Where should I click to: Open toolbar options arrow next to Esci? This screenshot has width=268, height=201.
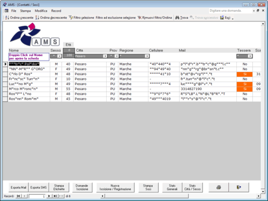click(233, 18)
